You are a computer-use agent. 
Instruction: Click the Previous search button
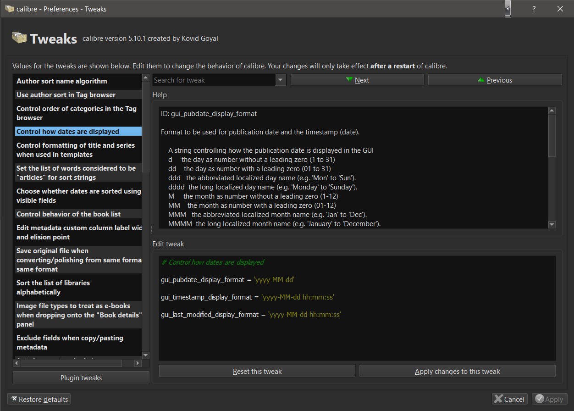(x=495, y=80)
